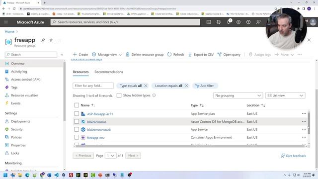
Task: Reload the browser page
Action: [x=14, y=8]
